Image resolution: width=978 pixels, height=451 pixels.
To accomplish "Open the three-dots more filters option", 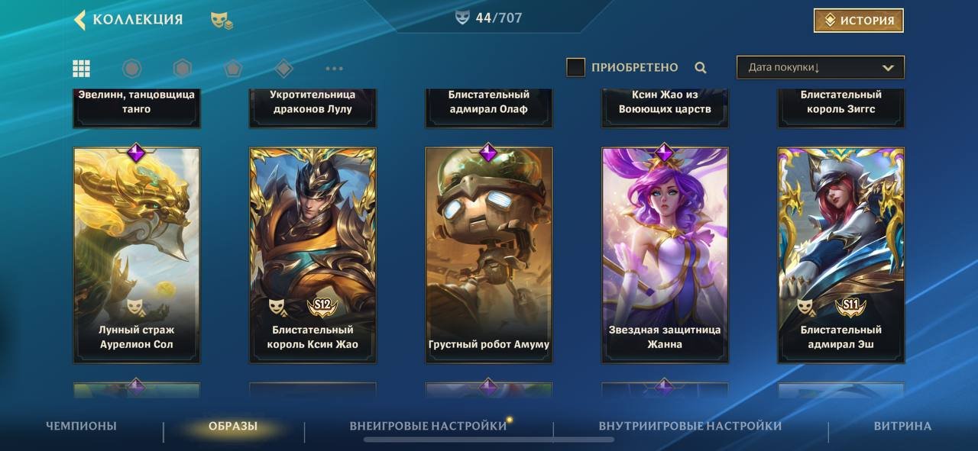I will tap(334, 69).
